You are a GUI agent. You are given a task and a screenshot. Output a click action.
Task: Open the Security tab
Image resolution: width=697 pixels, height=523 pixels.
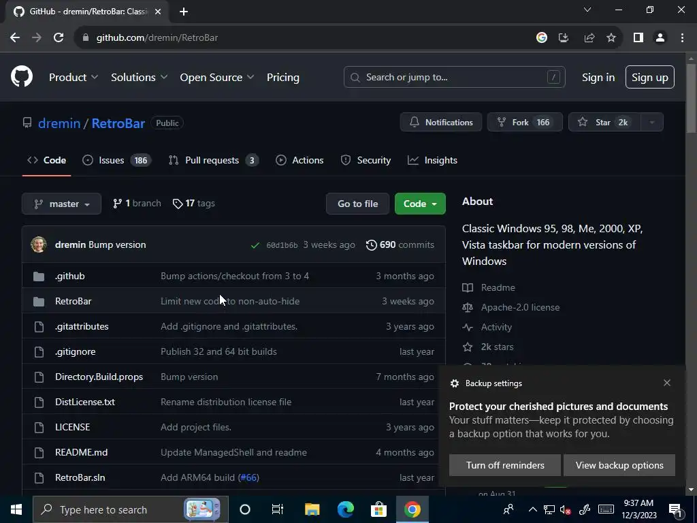366,160
